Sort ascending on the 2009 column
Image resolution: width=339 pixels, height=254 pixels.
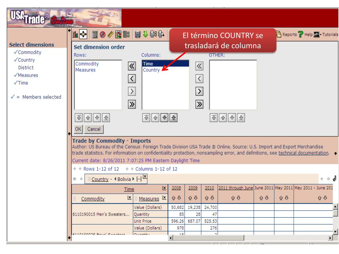tap(190, 198)
